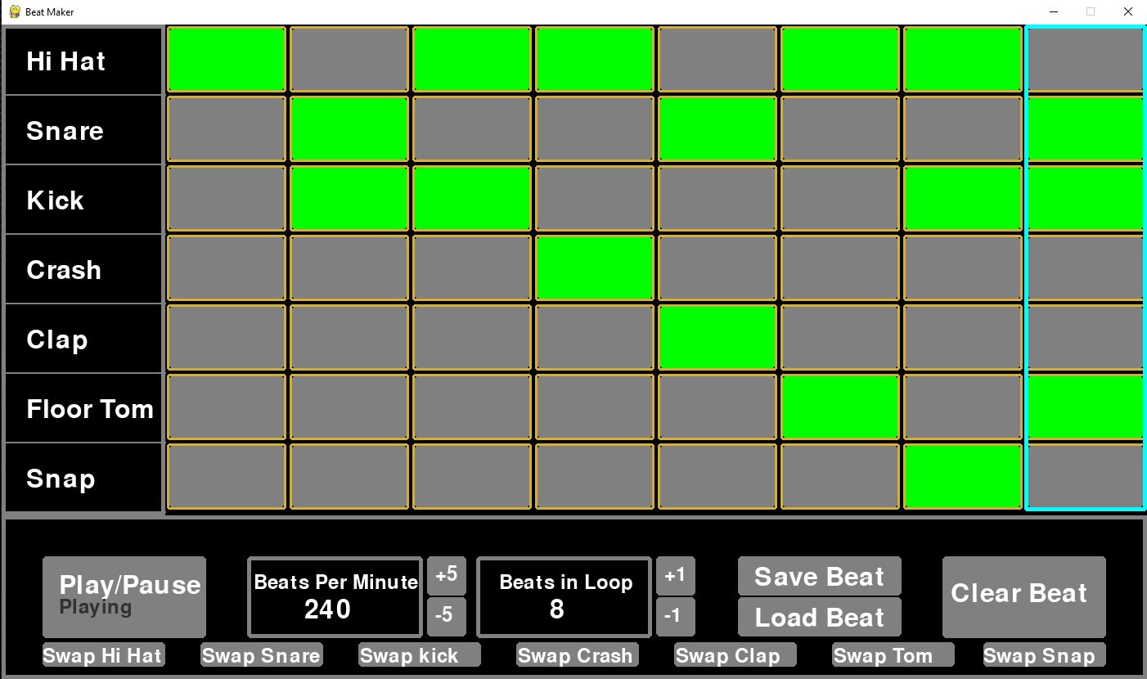The image size is (1147, 679).
Task: Click Swap Hi Hat button
Action: [x=104, y=654]
